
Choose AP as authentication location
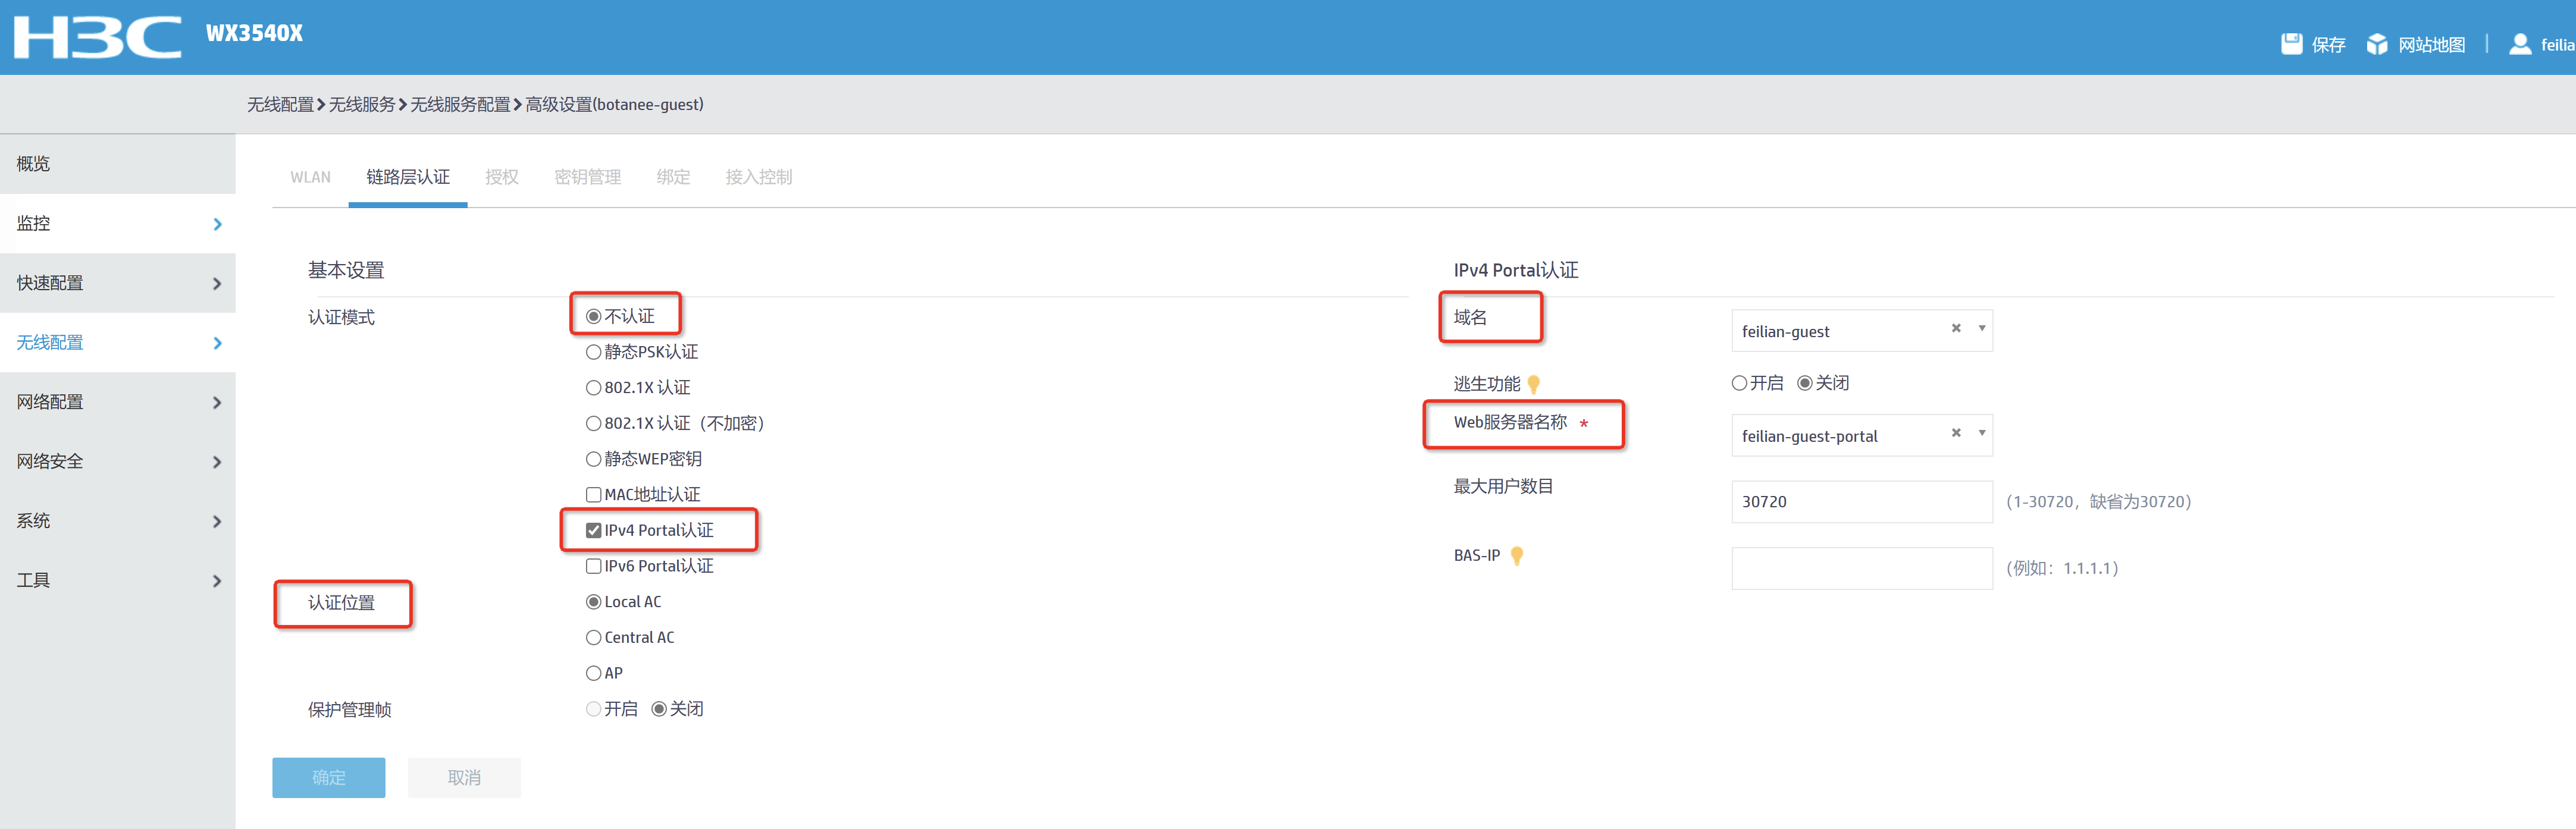coord(593,674)
